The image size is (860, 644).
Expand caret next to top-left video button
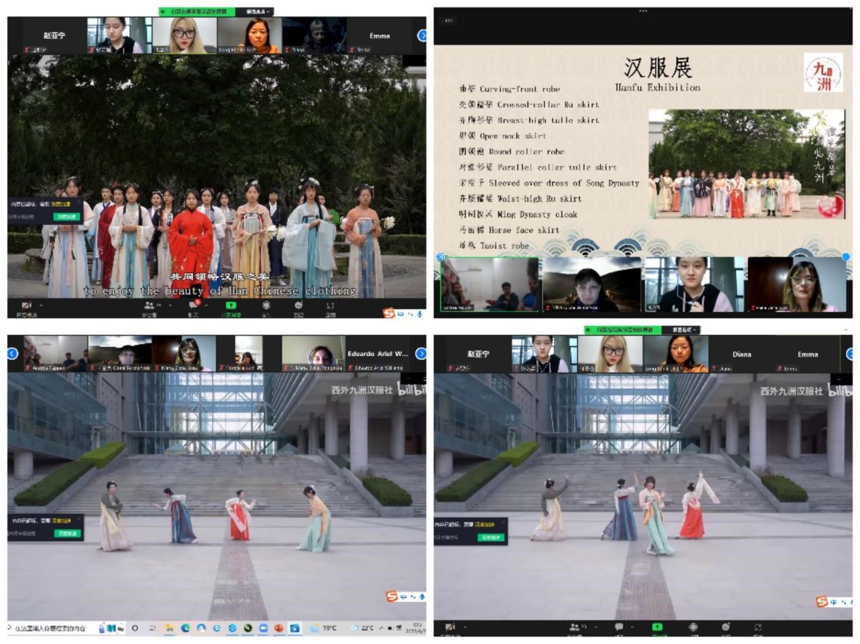coord(41,306)
